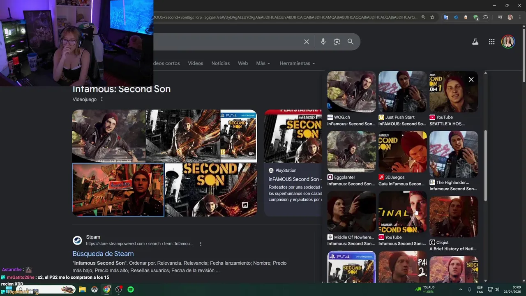This screenshot has width=526, height=296.
Task: Open Chrome profile avatar in toolbar
Action: pos(510,17)
